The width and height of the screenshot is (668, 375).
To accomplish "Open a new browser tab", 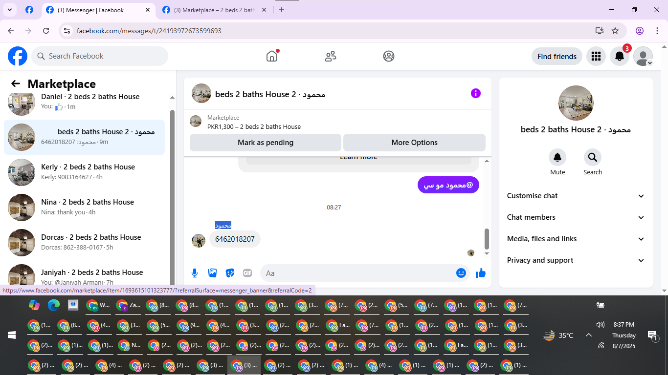I will pos(281,10).
